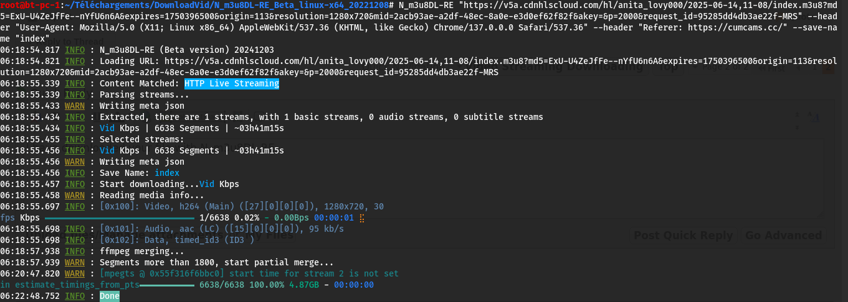This screenshot has width=848, height=302.
Task: Click the root@bt-pc-1 prompt text
Action: [x=29, y=5]
